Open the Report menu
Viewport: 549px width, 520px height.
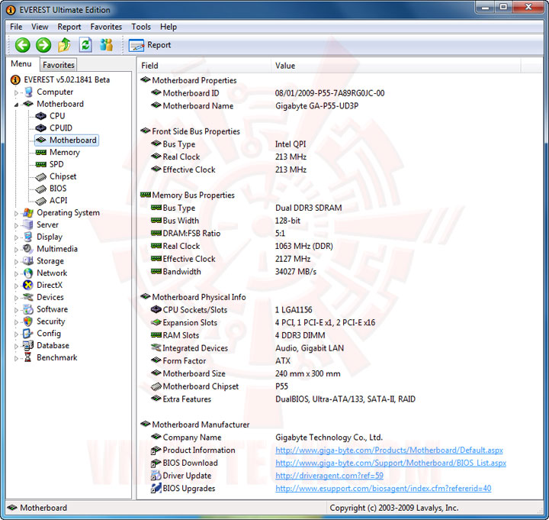point(69,27)
